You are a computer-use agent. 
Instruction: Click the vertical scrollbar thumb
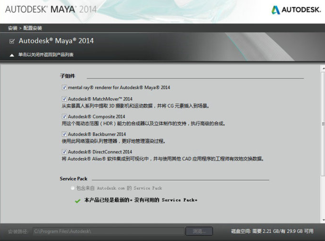[x=323, y=124]
